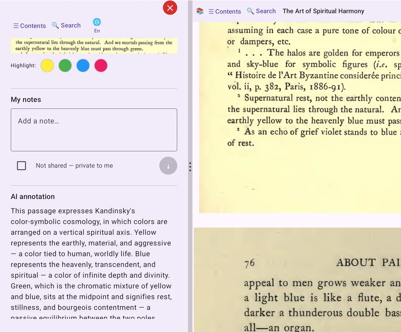Choose the yellow highlight color
This screenshot has width=401, height=332.
47,66
